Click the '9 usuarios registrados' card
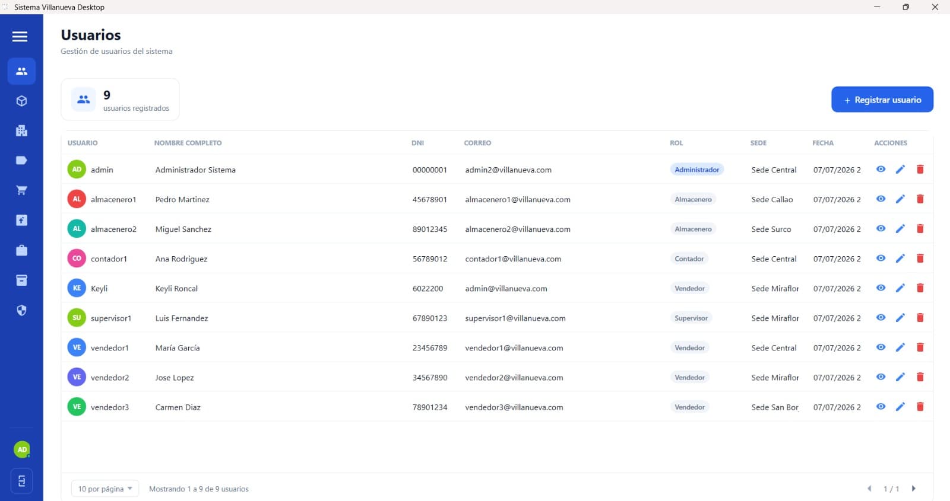 click(120, 100)
